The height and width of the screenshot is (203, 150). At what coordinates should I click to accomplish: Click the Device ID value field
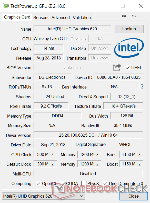[119, 77]
